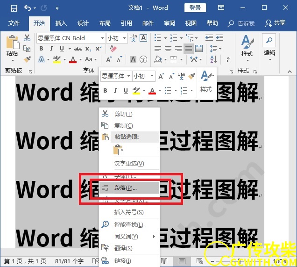Choose 链接(I) from context menu
The image size is (297, 267).
coord(129,261)
